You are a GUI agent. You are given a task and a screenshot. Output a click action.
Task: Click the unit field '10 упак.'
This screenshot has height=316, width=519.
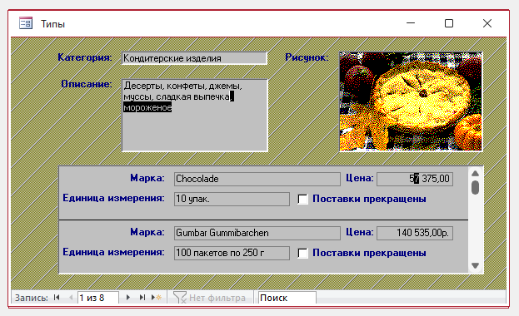232,199
